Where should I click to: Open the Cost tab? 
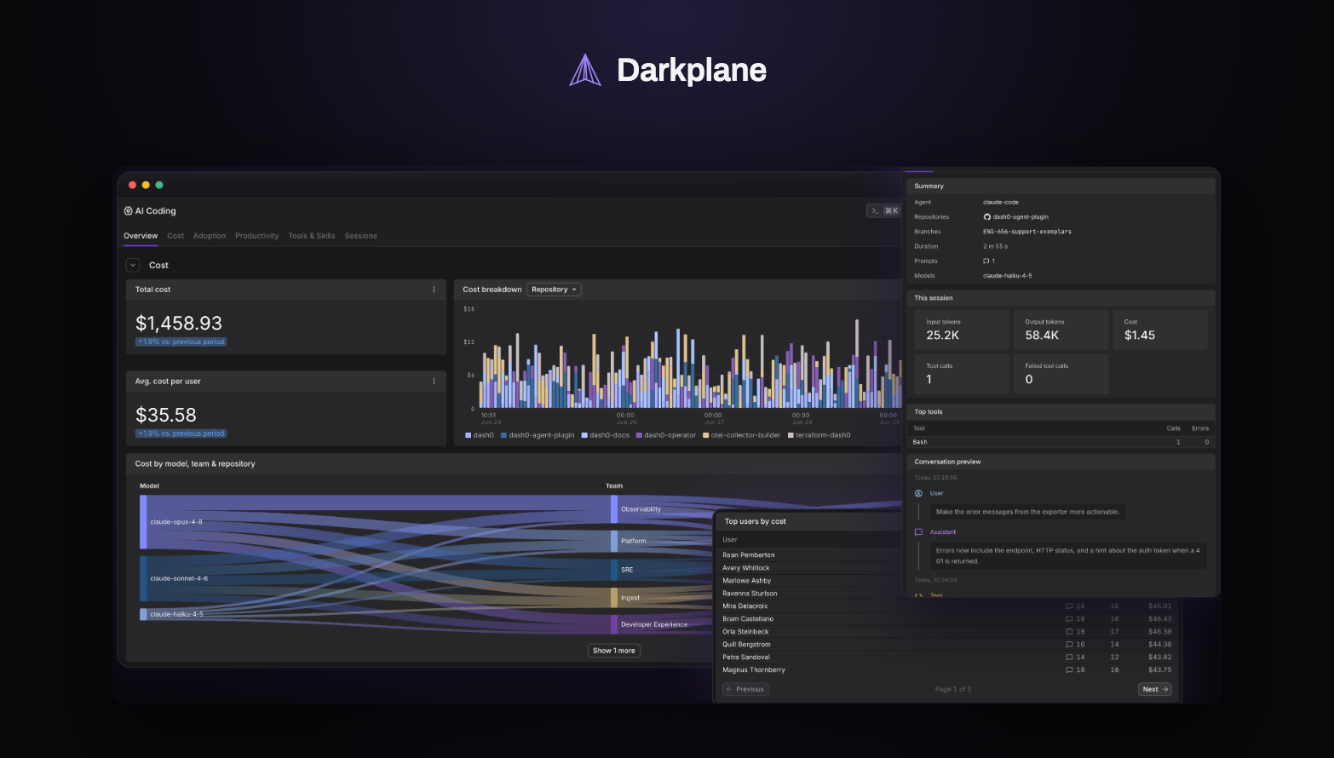coord(175,236)
